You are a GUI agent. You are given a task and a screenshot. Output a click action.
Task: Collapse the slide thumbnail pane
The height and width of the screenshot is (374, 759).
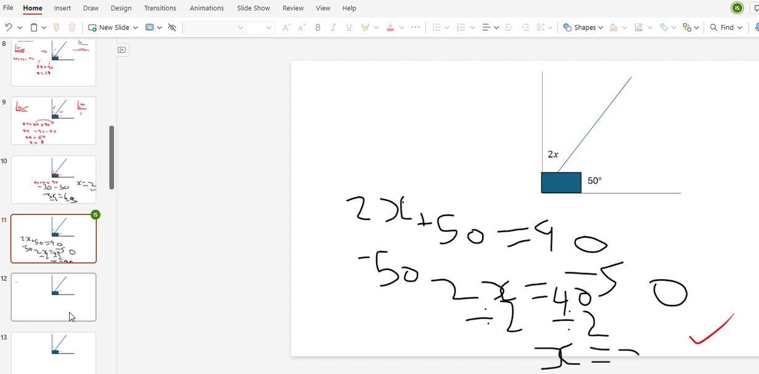coord(122,50)
